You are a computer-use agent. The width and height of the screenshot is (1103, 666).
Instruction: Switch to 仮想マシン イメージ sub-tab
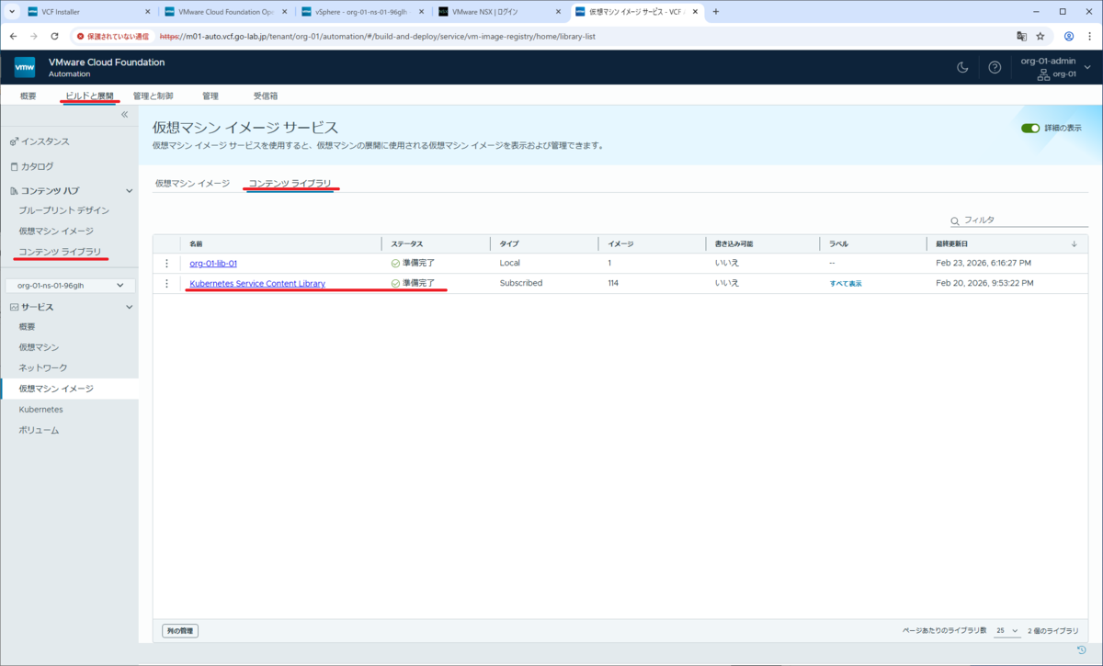coord(192,184)
